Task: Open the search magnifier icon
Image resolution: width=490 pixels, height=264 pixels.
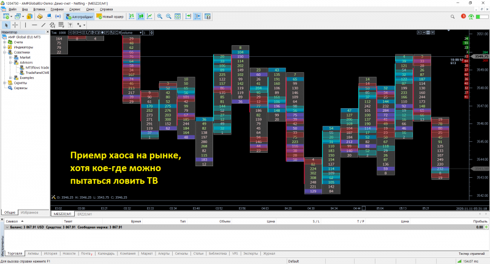Action: (453, 16)
